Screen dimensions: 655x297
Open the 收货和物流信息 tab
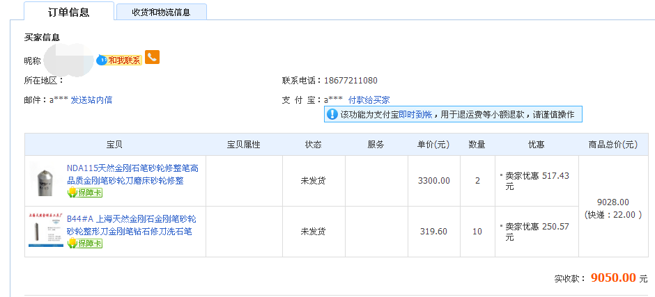pyautogui.click(x=161, y=12)
